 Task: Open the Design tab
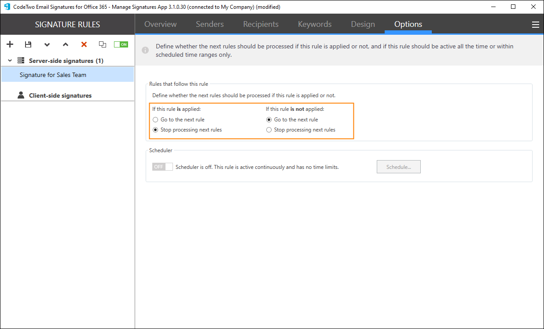pyautogui.click(x=363, y=24)
